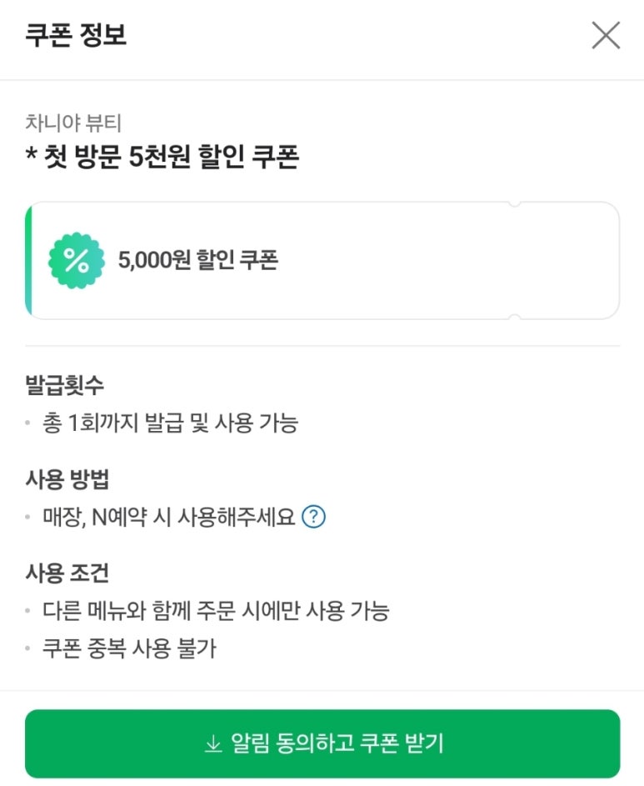This screenshot has width=644, height=786.
Task: Tap the 차니야 뷰티 store name
Action: (73, 123)
